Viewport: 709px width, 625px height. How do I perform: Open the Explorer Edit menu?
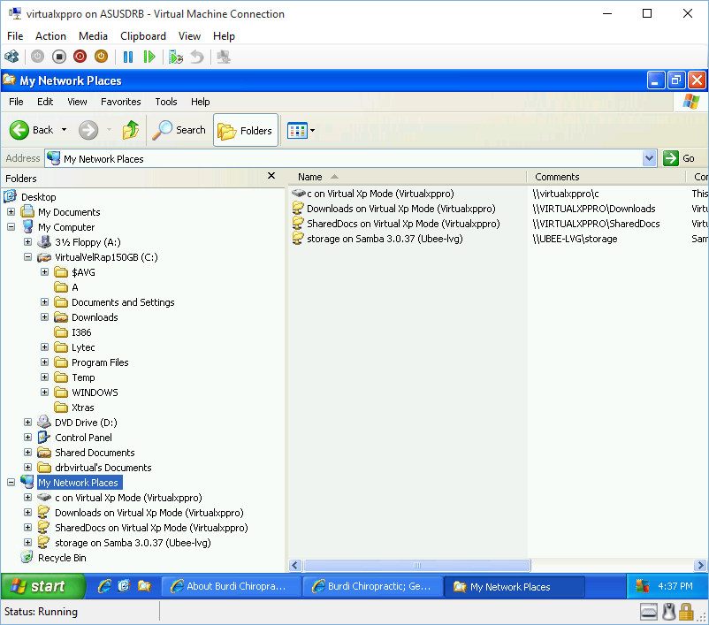[45, 102]
